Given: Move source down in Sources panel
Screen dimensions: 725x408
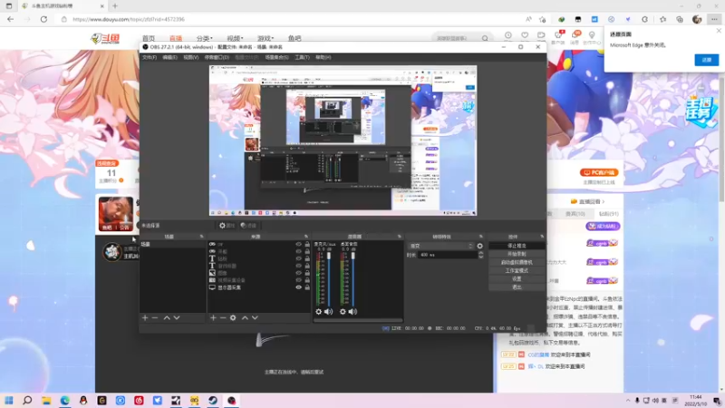Looking at the screenshot, I should 255,318.
